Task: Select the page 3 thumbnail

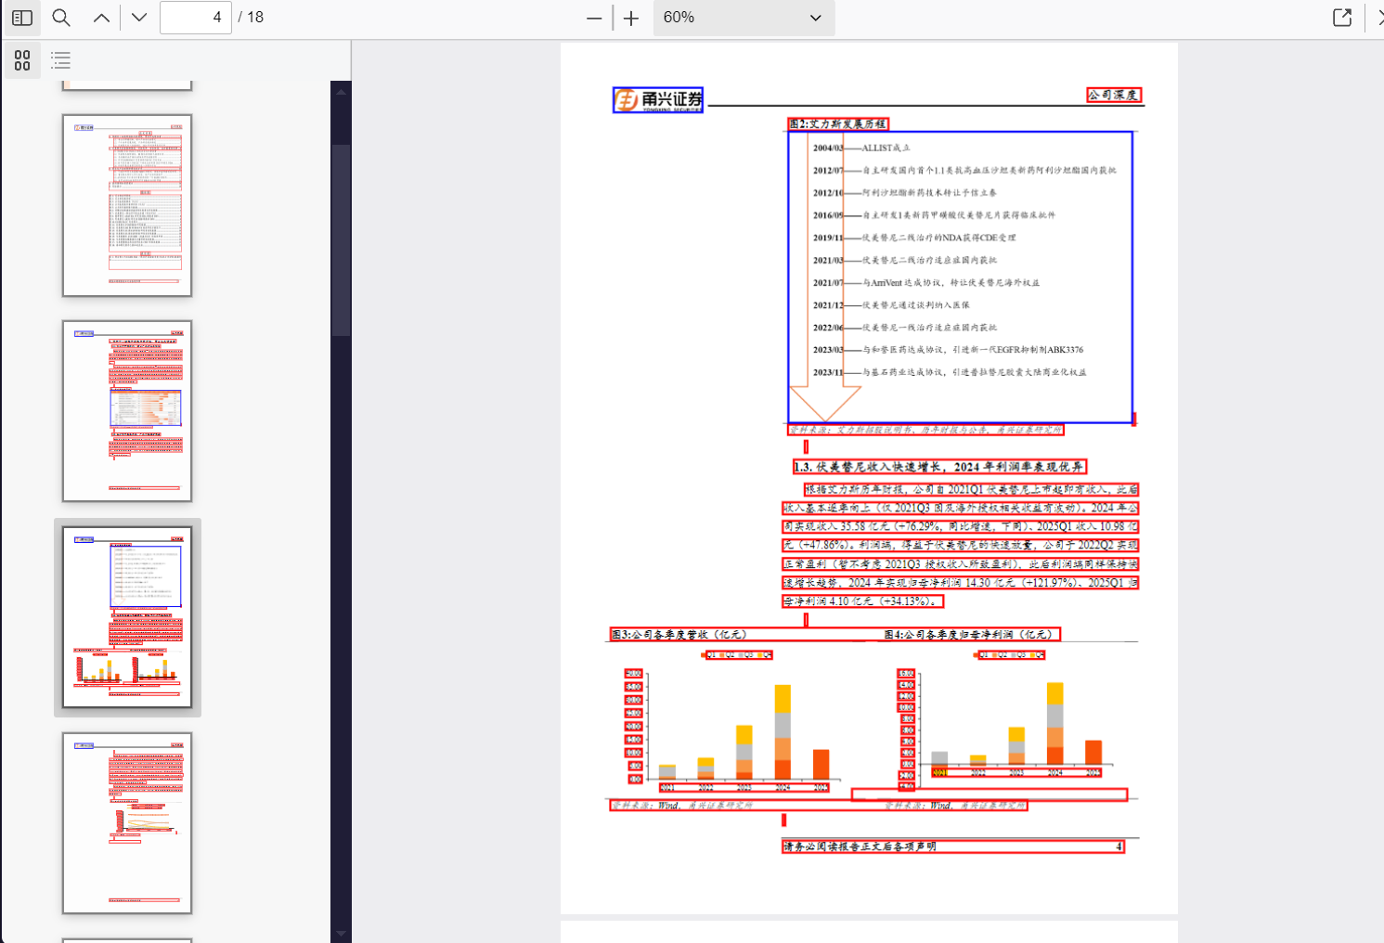Action: pos(127,411)
